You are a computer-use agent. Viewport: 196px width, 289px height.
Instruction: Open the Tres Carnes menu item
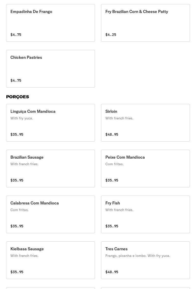145,260
